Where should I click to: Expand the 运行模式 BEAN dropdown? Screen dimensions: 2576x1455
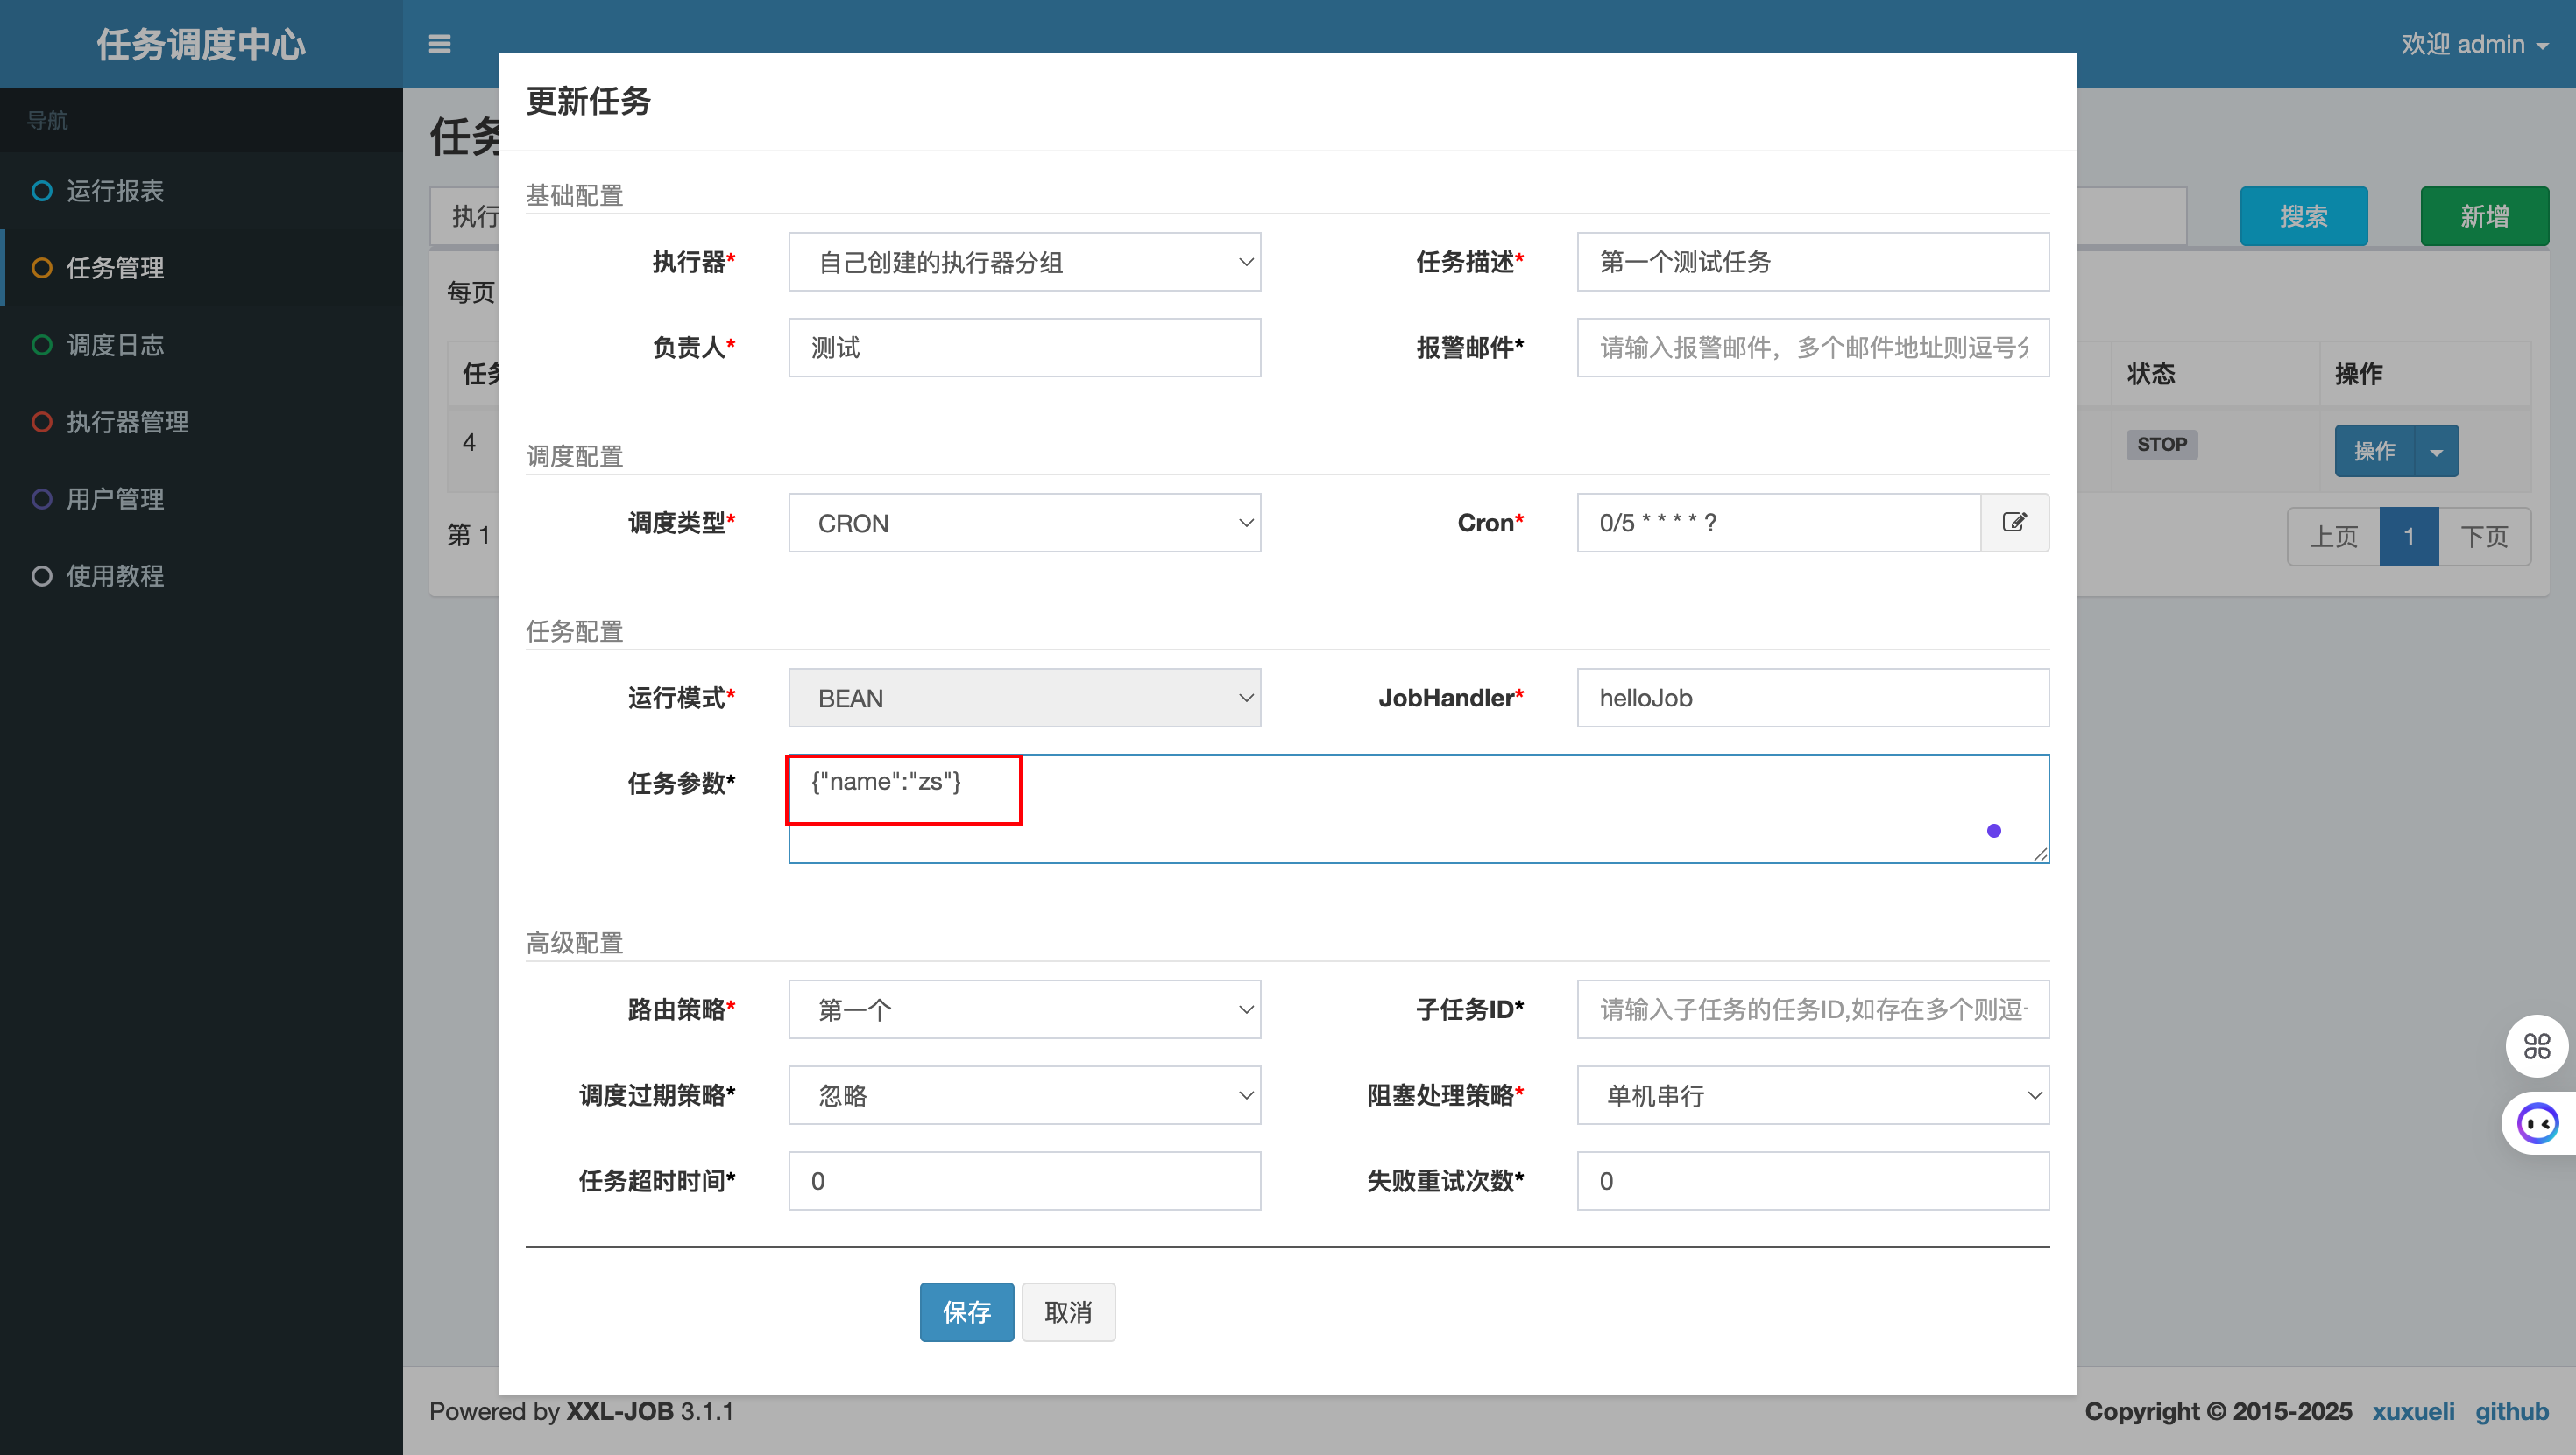point(1024,698)
